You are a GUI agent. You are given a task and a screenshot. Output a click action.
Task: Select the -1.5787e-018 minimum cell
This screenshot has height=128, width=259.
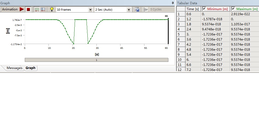click(215, 19)
